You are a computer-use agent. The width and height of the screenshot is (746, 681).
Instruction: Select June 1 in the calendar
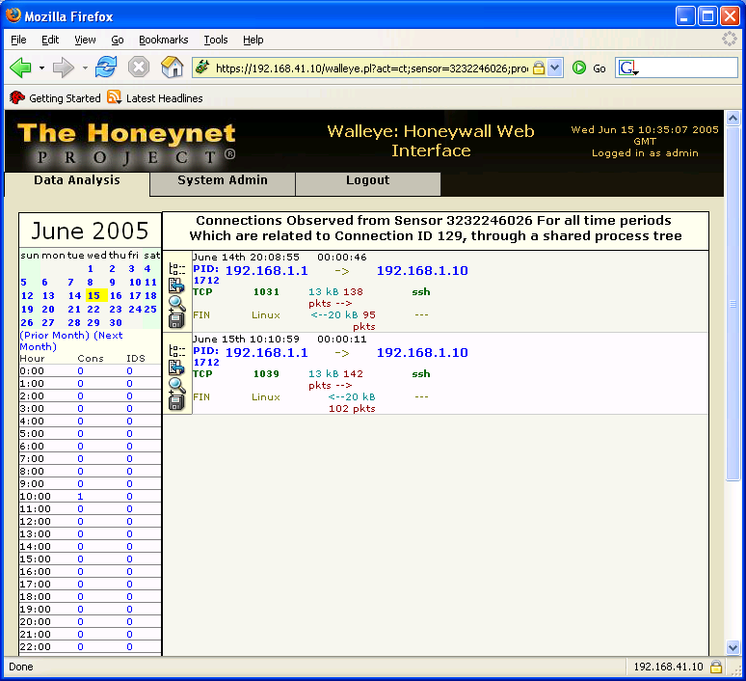pos(91,269)
